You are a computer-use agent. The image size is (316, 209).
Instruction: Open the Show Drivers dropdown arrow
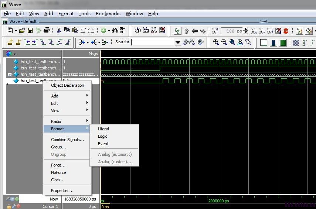(88, 42)
